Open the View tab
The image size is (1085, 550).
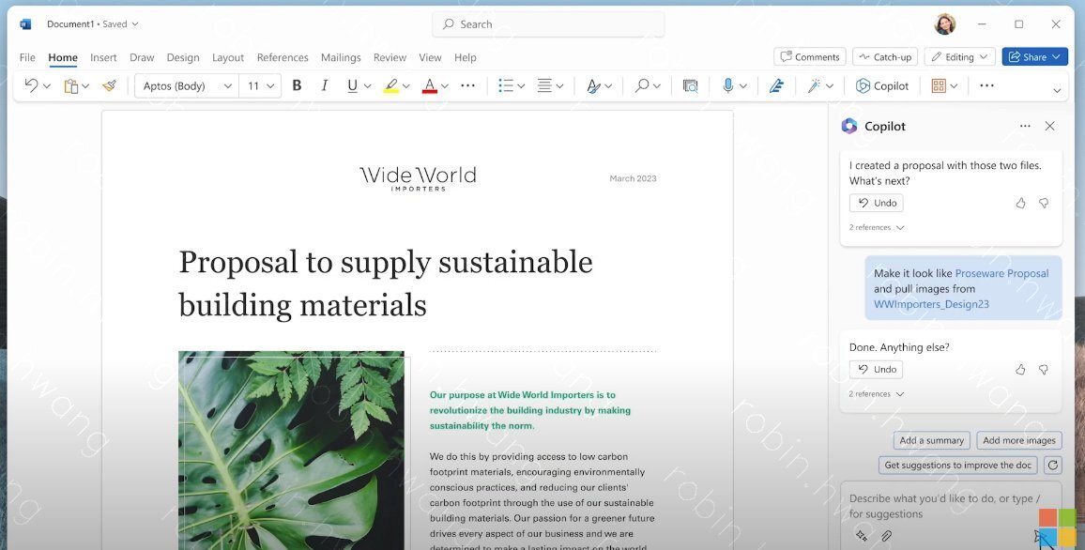pyautogui.click(x=430, y=57)
